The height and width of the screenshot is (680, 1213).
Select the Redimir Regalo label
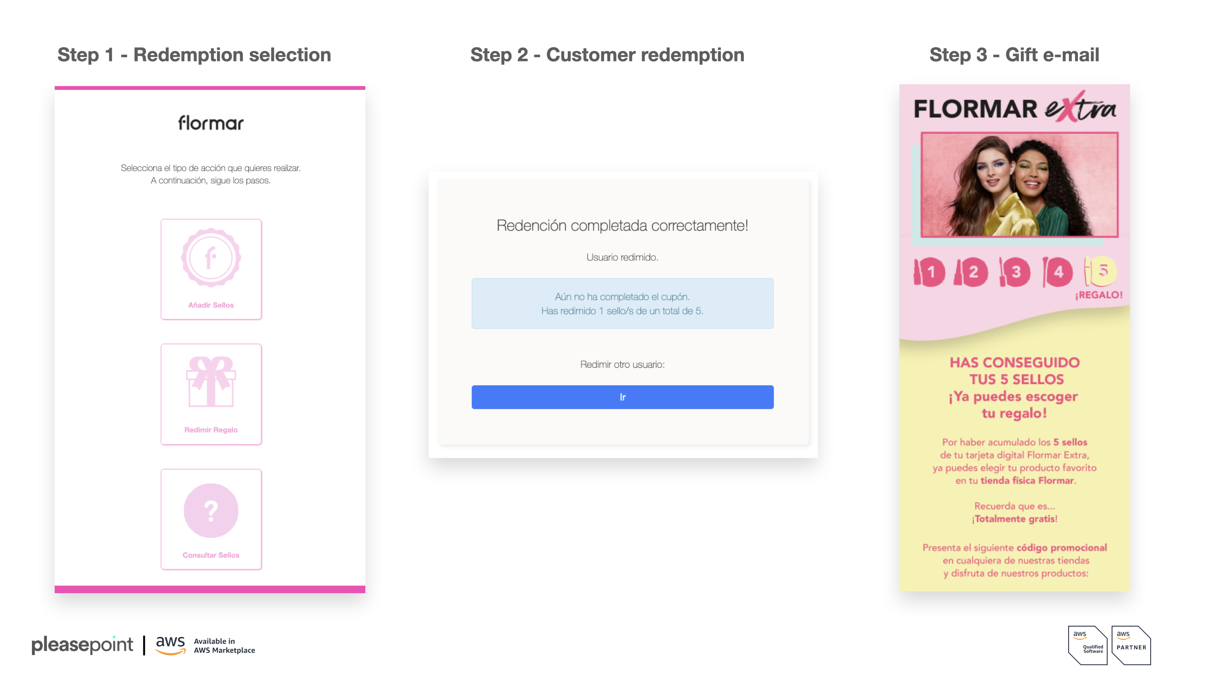pyautogui.click(x=211, y=430)
